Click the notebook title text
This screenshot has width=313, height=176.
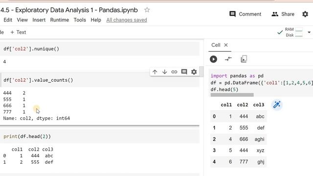coord(69,10)
